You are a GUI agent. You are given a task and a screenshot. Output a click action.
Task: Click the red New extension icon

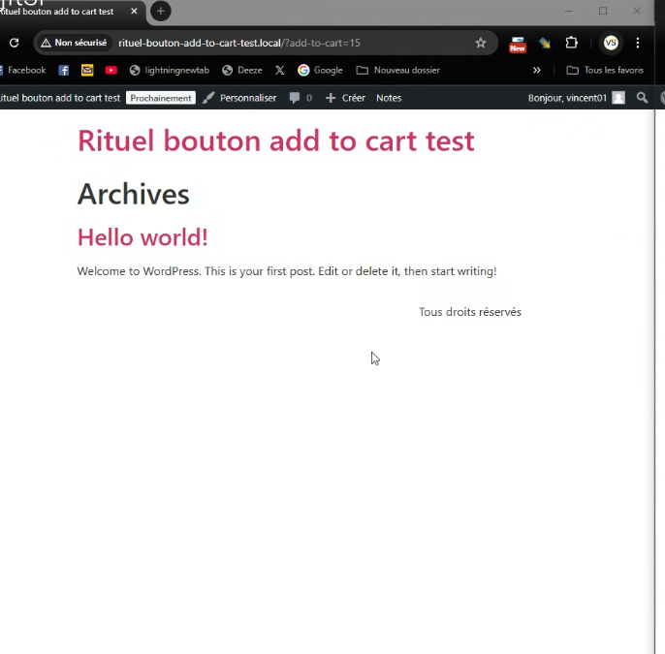(x=518, y=44)
